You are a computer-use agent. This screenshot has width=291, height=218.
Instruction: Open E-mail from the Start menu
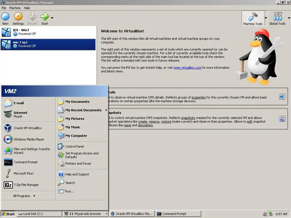pyautogui.click(x=29, y=103)
